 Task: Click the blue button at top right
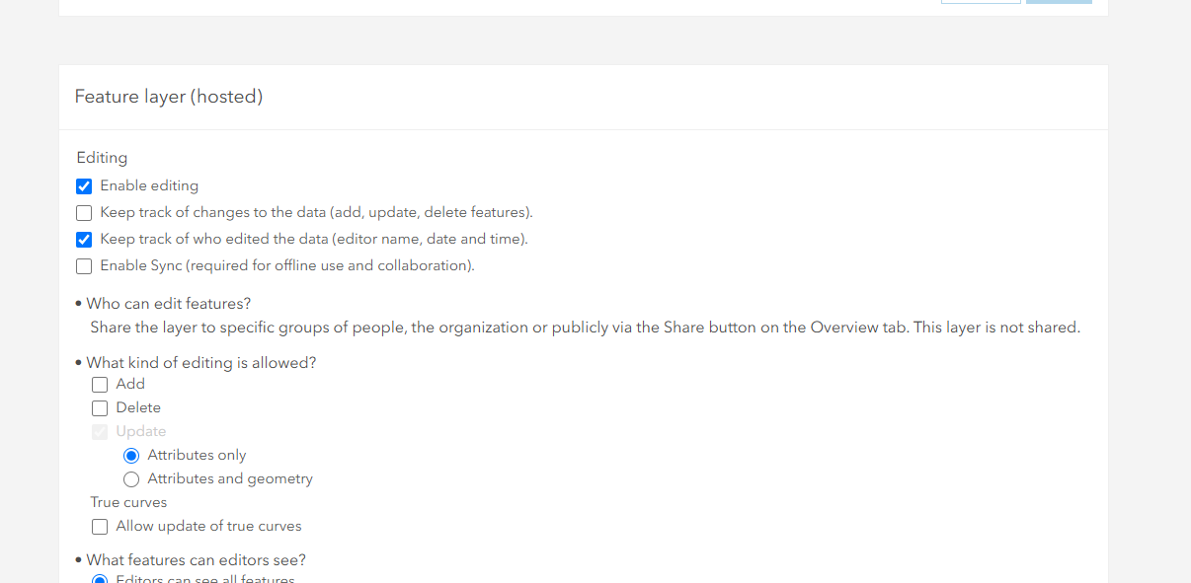(1059, 3)
